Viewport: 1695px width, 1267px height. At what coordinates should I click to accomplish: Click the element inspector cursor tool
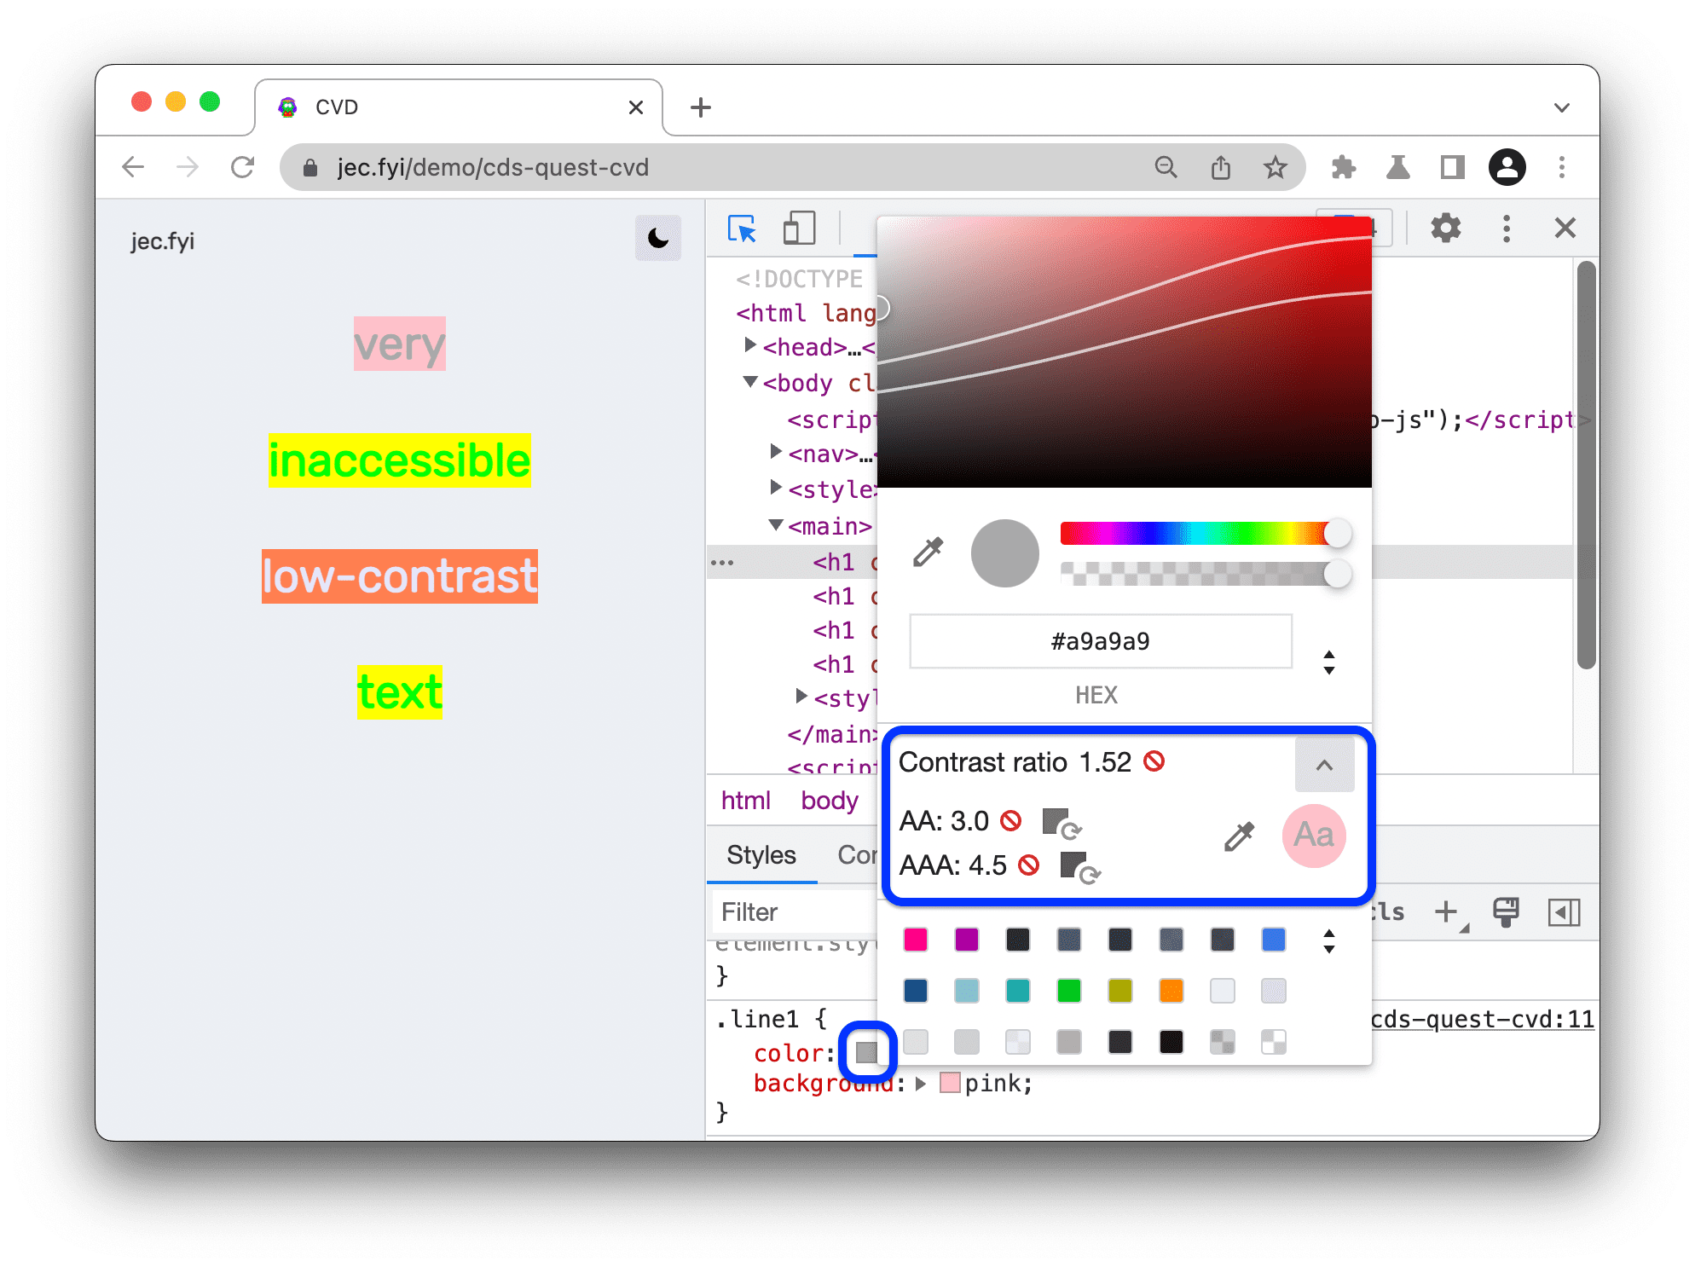click(x=740, y=228)
